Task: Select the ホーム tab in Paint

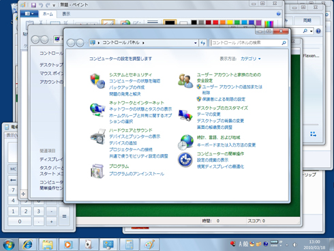Action: click(48, 14)
